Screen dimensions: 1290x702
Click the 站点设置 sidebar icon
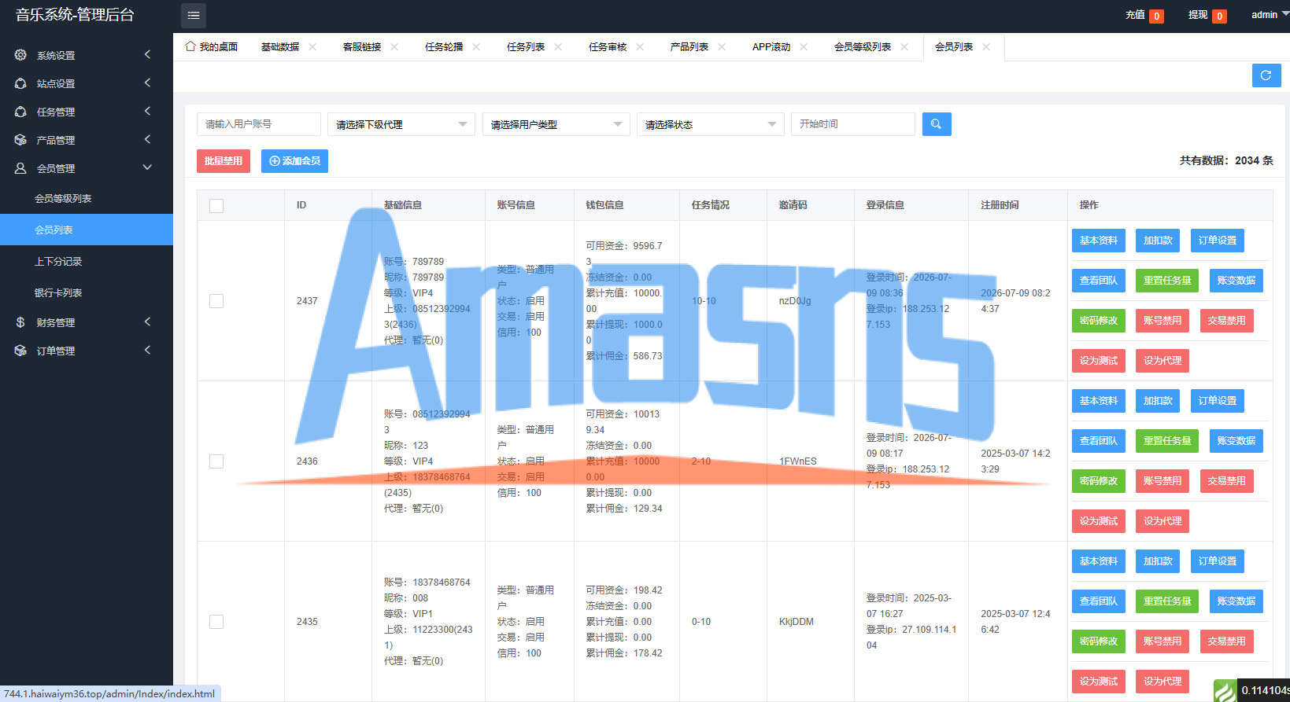(20, 83)
